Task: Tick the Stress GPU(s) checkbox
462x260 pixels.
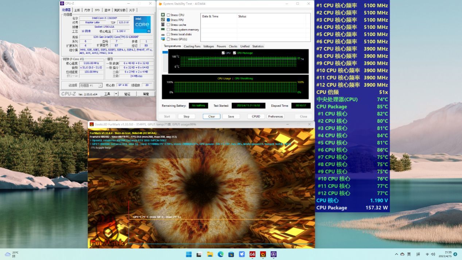Action: click(168, 39)
